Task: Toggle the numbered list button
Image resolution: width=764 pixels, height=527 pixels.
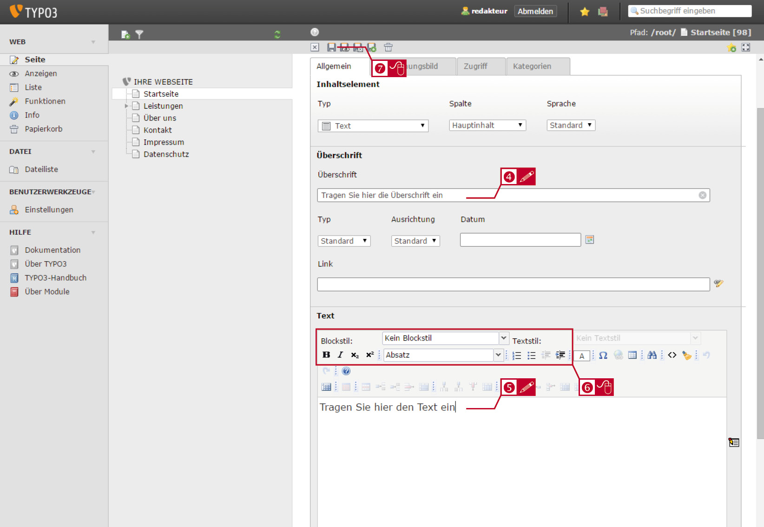Action: (517, 356)
